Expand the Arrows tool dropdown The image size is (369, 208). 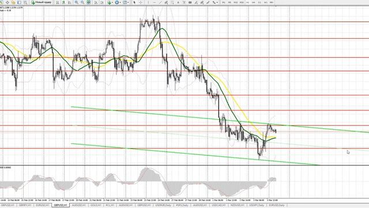pyautogui.click(x=217, y=2)
